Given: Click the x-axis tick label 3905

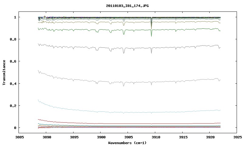Looking at the screenshot, I should [x=128, y=137].
